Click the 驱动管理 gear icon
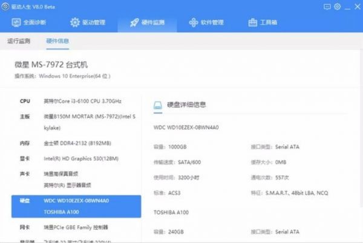 click(75, 22)
